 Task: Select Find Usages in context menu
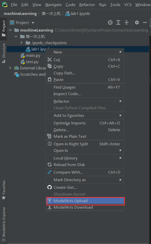pos(85,87)
